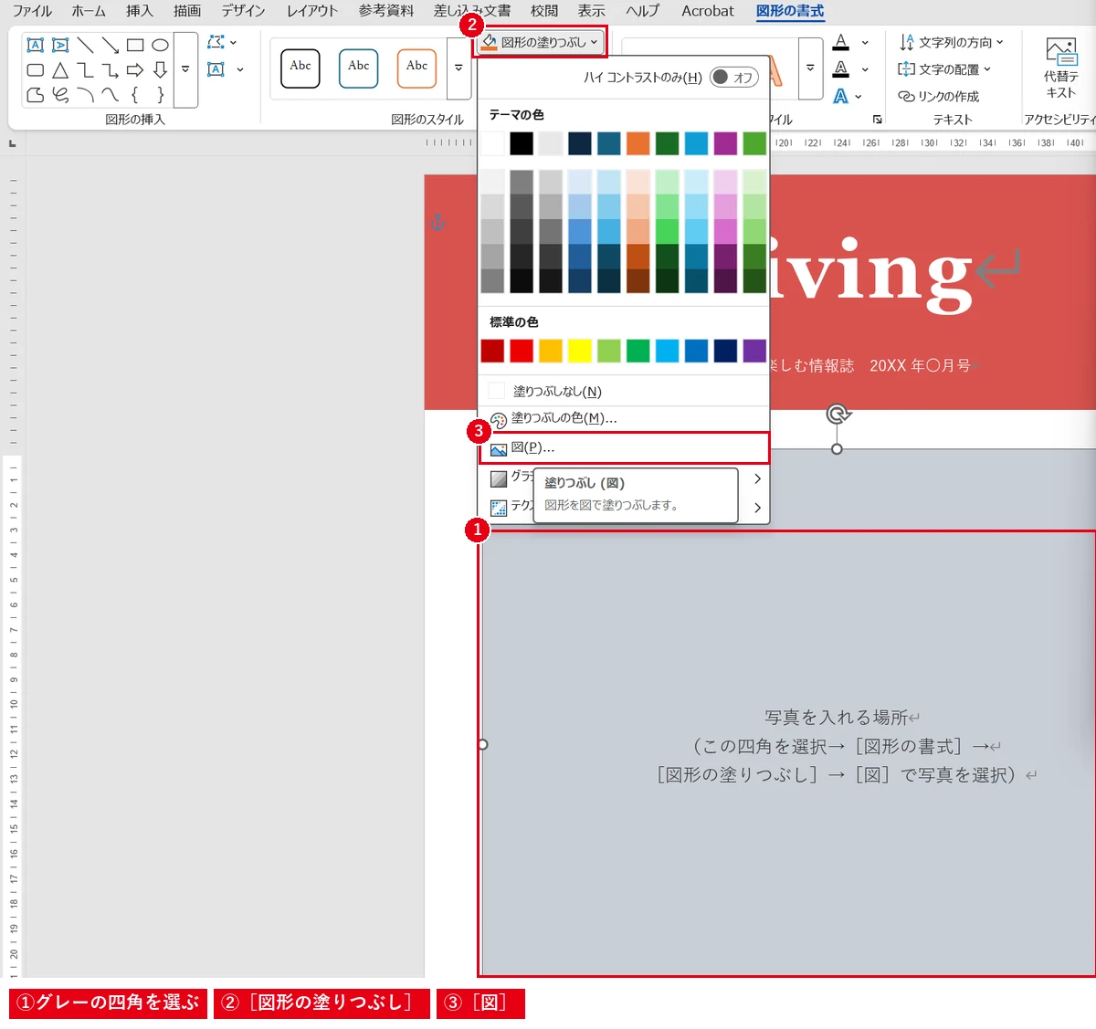Screen dimensions: 1096x1029
Task: Open the 図形の塗りつぶし dropdown
Action: click(540, 42)
